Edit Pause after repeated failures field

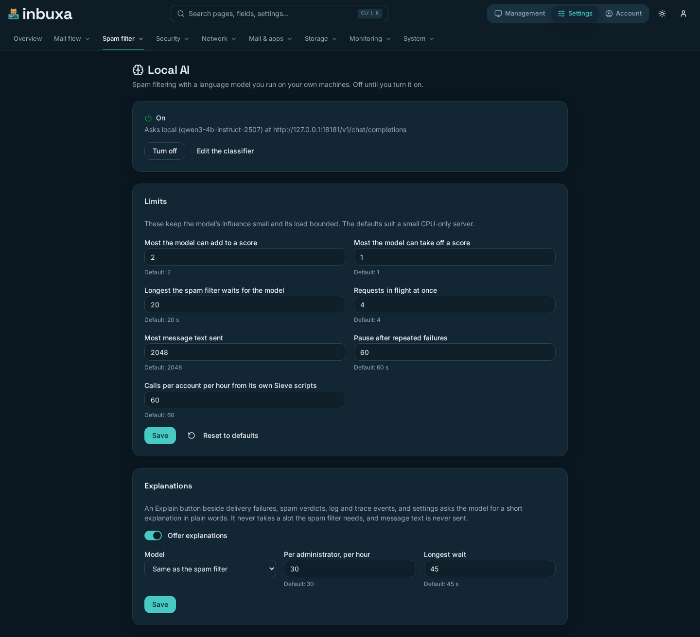(455, 352)
